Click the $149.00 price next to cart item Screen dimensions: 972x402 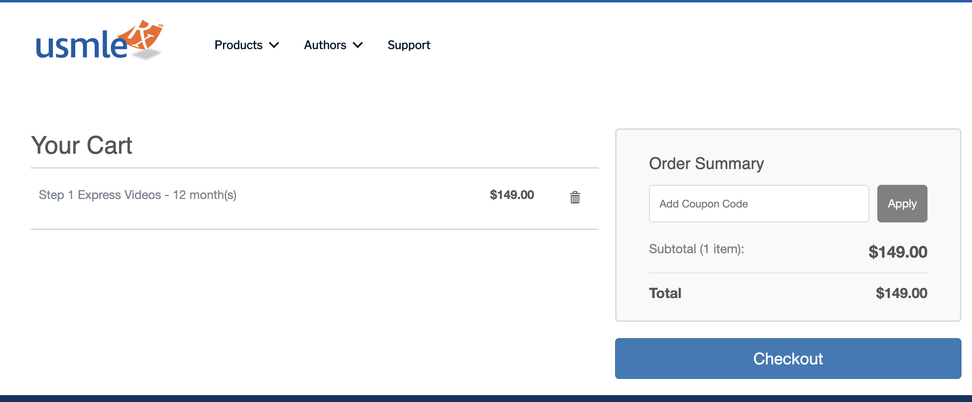click(511, 195)
